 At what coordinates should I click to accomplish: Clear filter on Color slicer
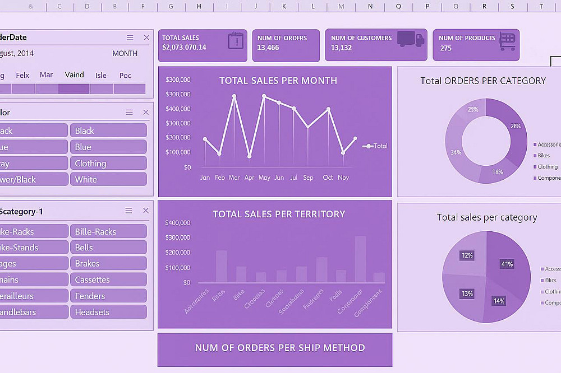click(146, 112)
